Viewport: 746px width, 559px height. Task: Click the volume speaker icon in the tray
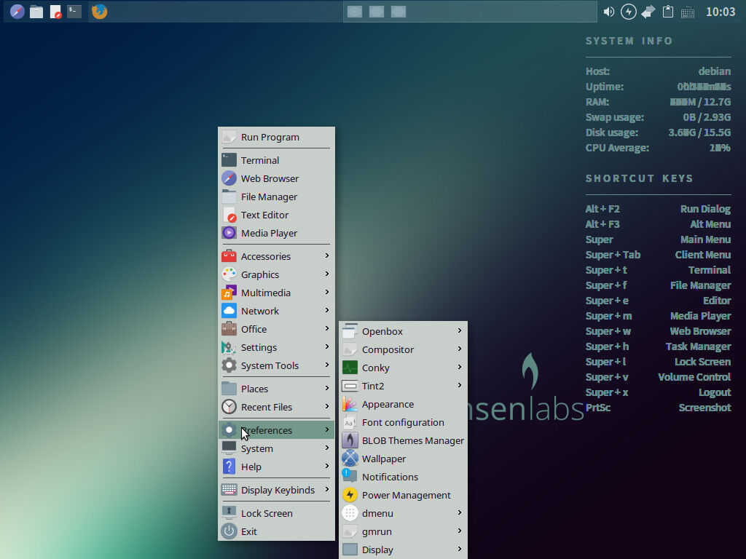tap(608, 12)
